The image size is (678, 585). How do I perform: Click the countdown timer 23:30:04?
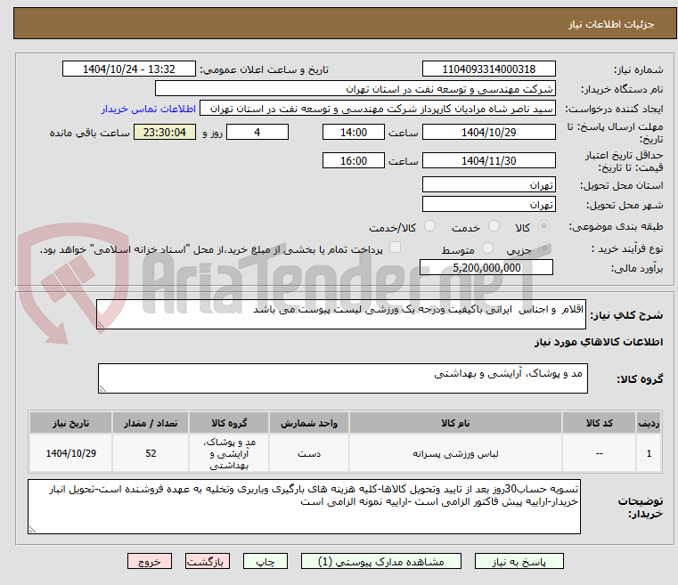165,132
